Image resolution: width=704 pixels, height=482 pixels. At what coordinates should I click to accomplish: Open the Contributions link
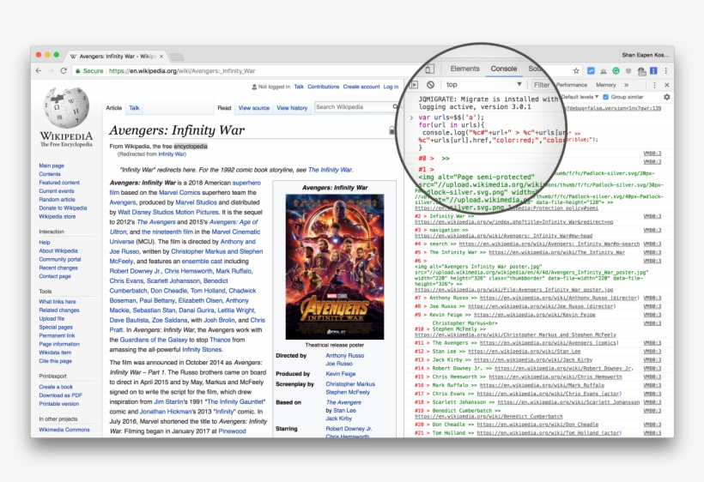click(324, 87)
